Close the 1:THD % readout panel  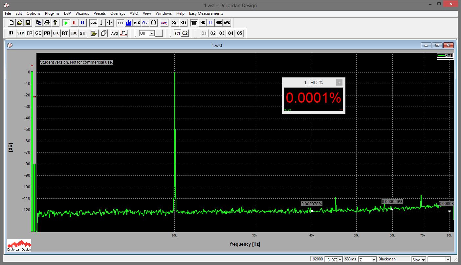coord(339,83)
